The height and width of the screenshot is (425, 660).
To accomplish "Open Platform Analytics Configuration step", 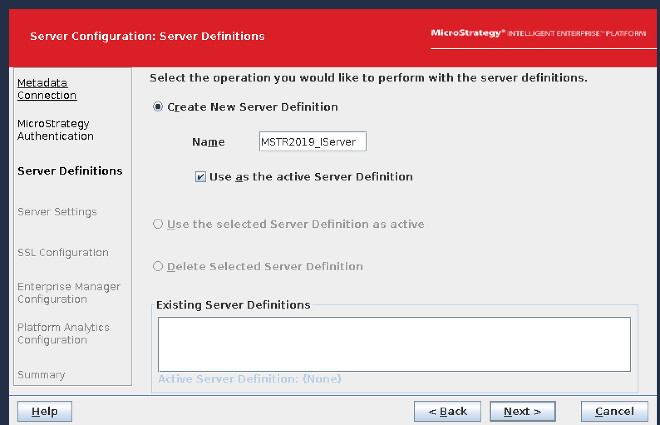I will point(64,333).
